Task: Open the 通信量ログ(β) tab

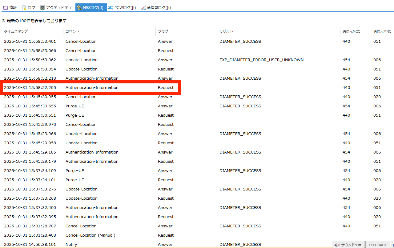Action: (x=159, y=8)
